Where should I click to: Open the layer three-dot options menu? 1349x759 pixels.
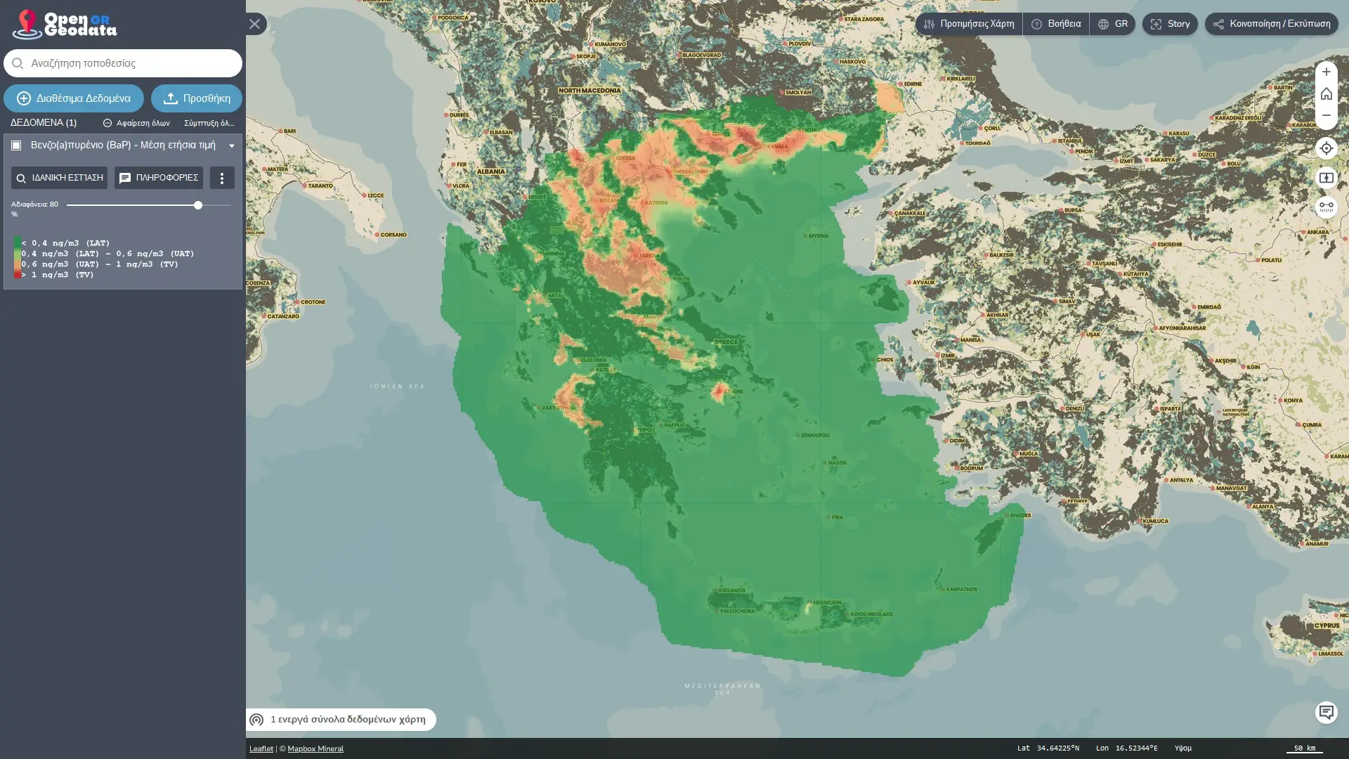tap(222, 178)
